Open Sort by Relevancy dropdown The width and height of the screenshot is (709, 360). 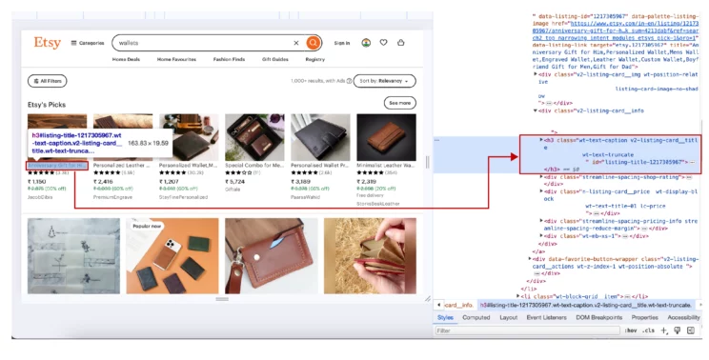coord(384,81)
